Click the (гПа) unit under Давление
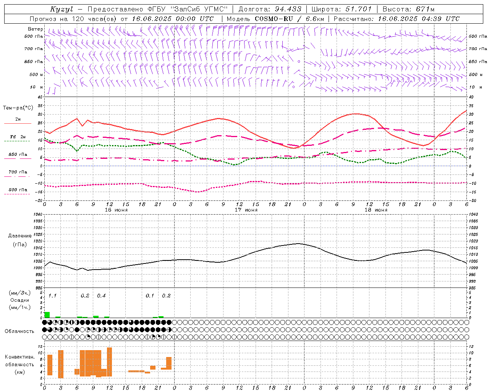 coord(20,244)
